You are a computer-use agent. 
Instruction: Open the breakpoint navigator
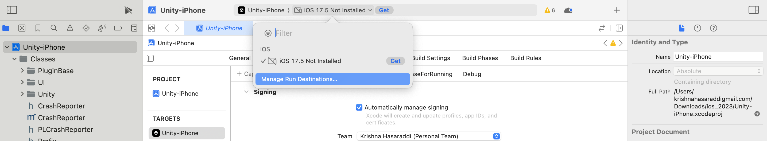pyautogui.click(x=118, y=28)
